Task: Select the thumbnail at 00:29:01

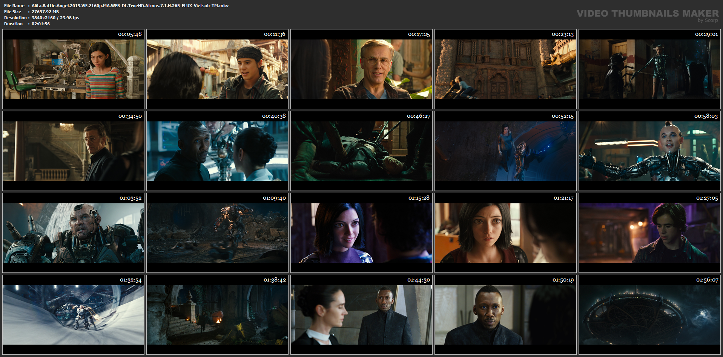Action: tap(649, 69)
